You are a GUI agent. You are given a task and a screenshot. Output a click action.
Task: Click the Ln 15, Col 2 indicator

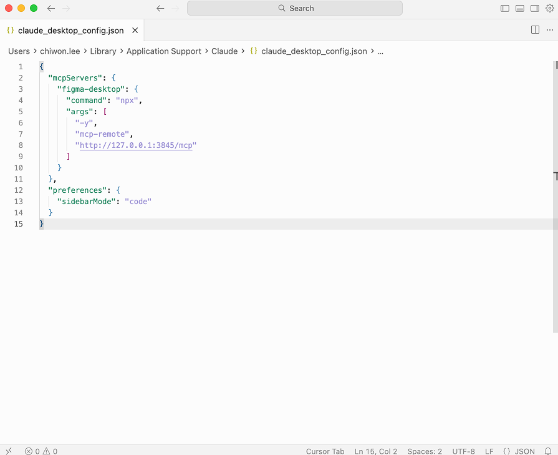375,451
